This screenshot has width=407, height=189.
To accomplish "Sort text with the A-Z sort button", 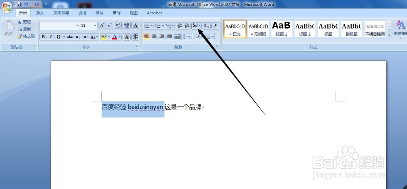I will [x=206, y=26].
